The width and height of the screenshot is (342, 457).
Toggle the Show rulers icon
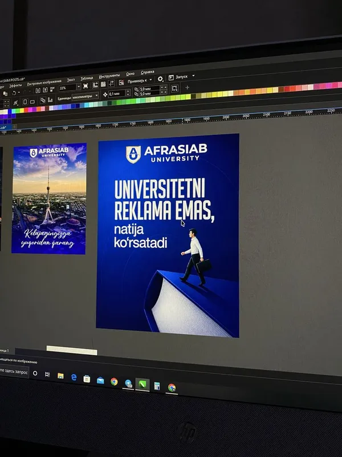[x=95, y=85]
